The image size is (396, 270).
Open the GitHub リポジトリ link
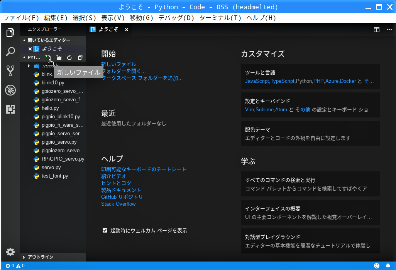(x=122, y=197)
